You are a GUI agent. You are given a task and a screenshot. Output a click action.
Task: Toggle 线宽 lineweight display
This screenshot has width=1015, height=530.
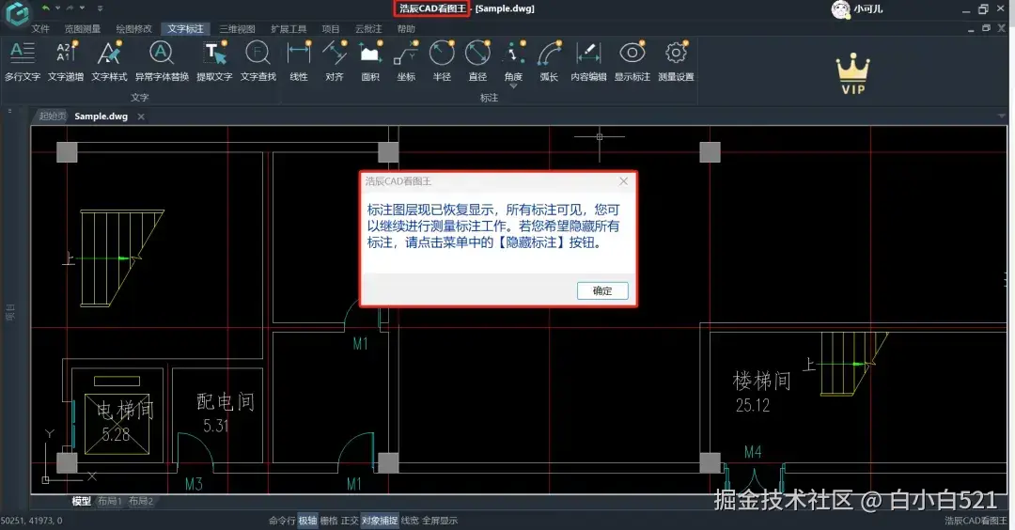pyautogui.click(x=410, y=521)
